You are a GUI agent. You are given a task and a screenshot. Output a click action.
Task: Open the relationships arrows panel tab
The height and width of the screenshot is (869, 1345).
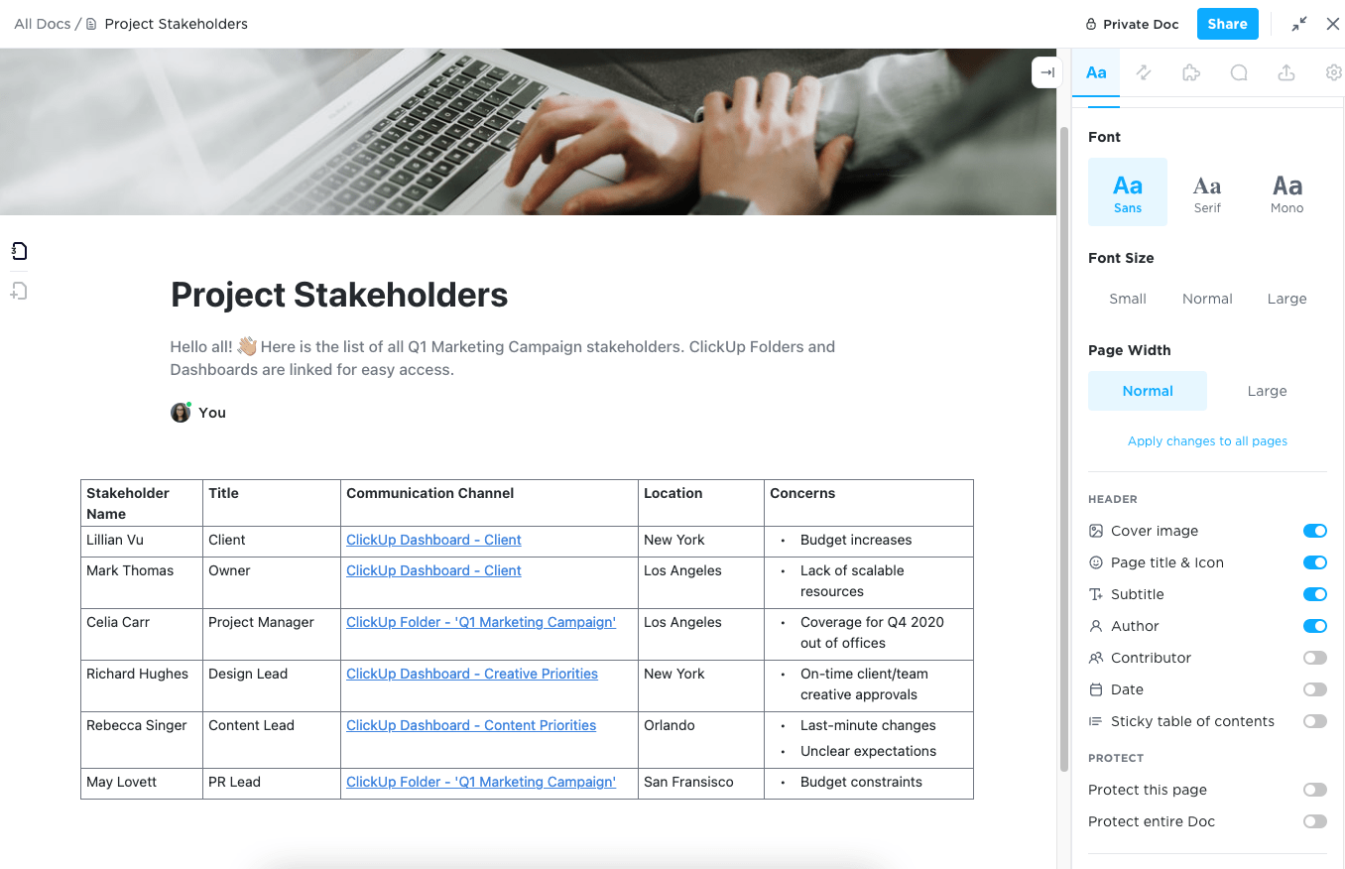coord(1144,72)
